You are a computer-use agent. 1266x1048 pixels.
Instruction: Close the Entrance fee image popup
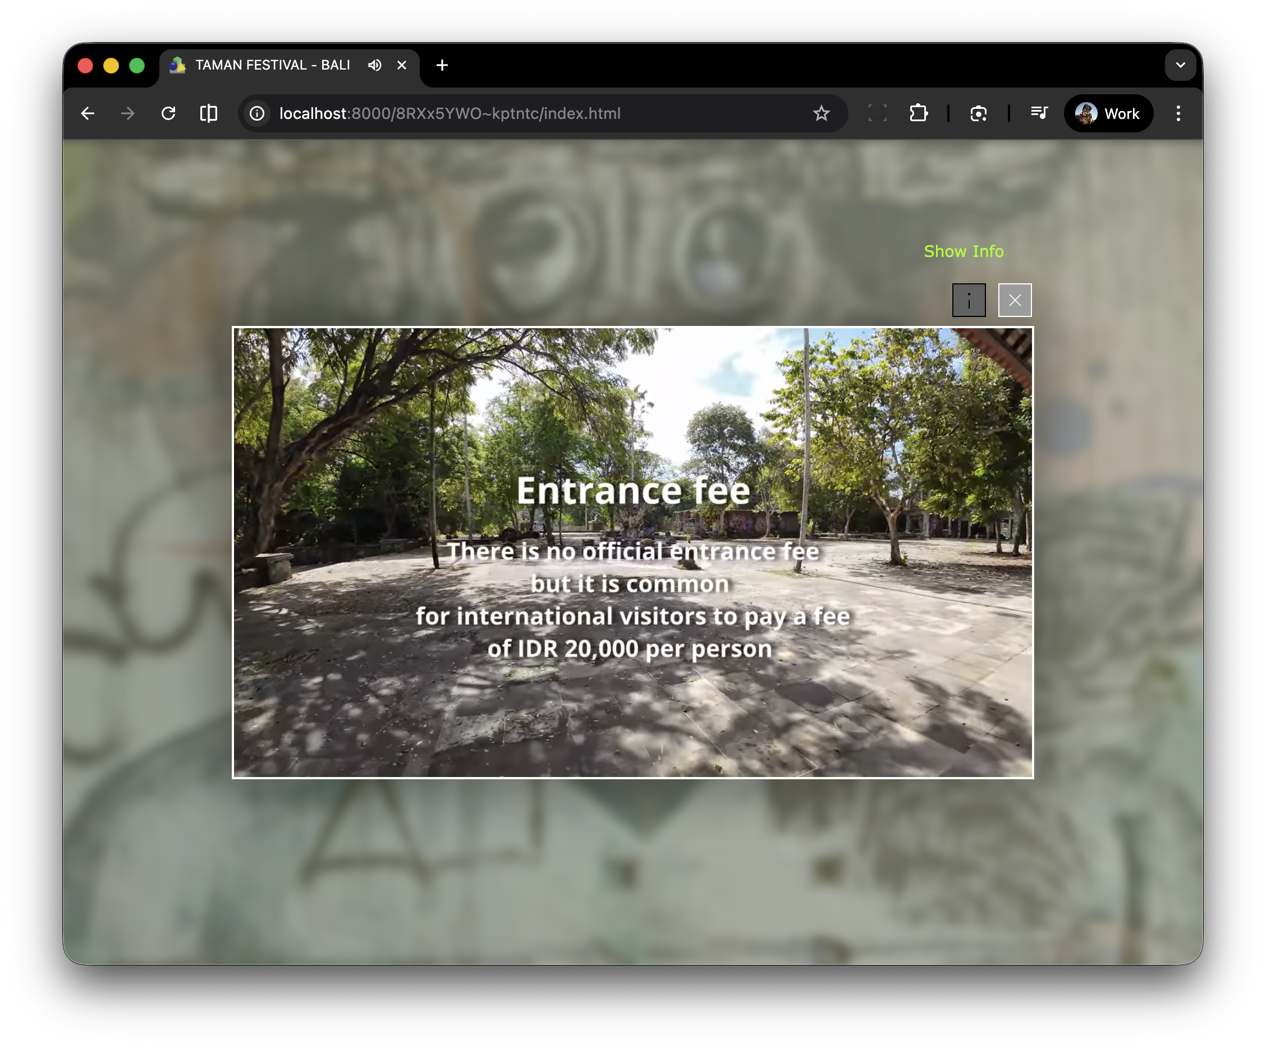(1015, 300)
